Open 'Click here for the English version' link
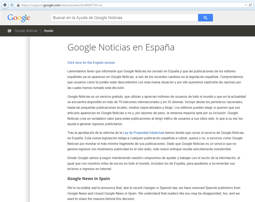Image resolution: width=255 pixels, height=202 pixels. [91, 62]
